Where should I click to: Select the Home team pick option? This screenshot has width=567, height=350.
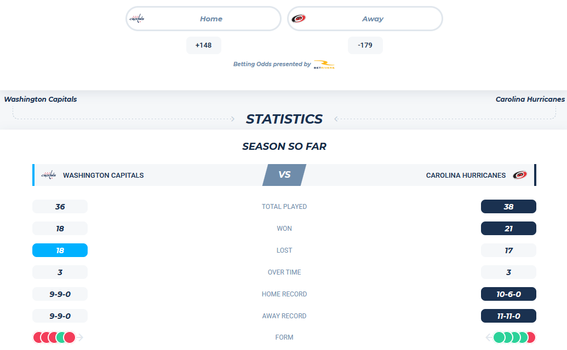(204, 19)
